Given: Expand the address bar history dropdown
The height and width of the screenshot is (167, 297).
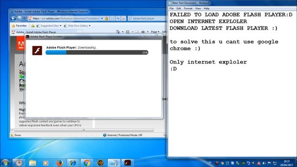Looking at the screenshot, I should pyautogui.click(x=102, y=19).
